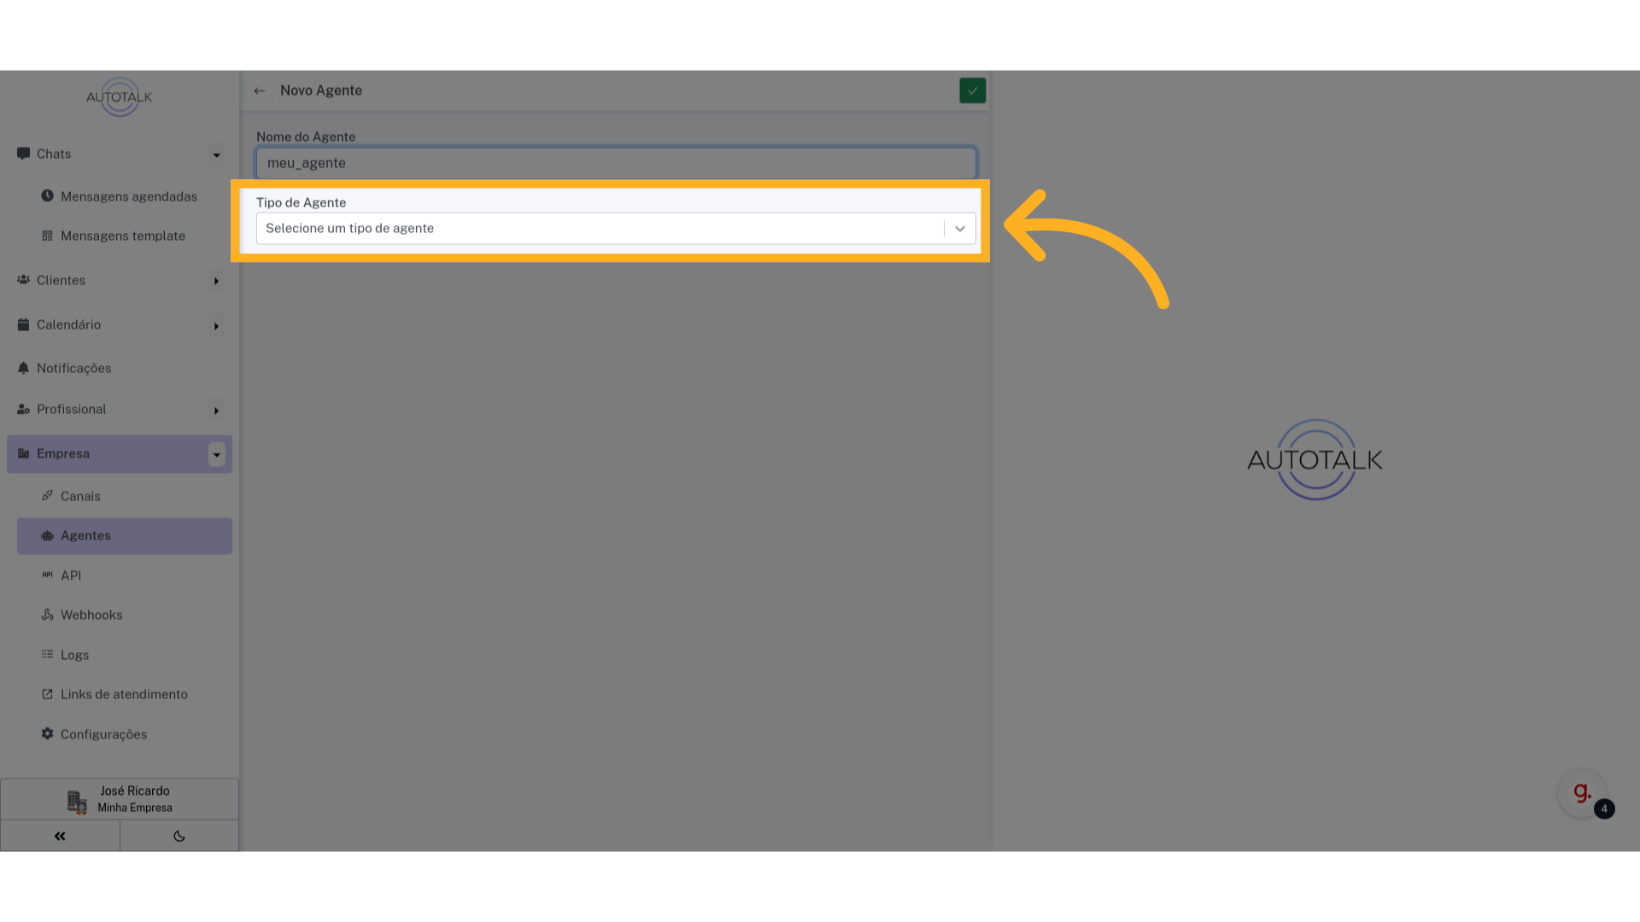The image size is (1640, 922).
Task: Click the chevron arrow in agent type select
Action: (x=960, y=228)
